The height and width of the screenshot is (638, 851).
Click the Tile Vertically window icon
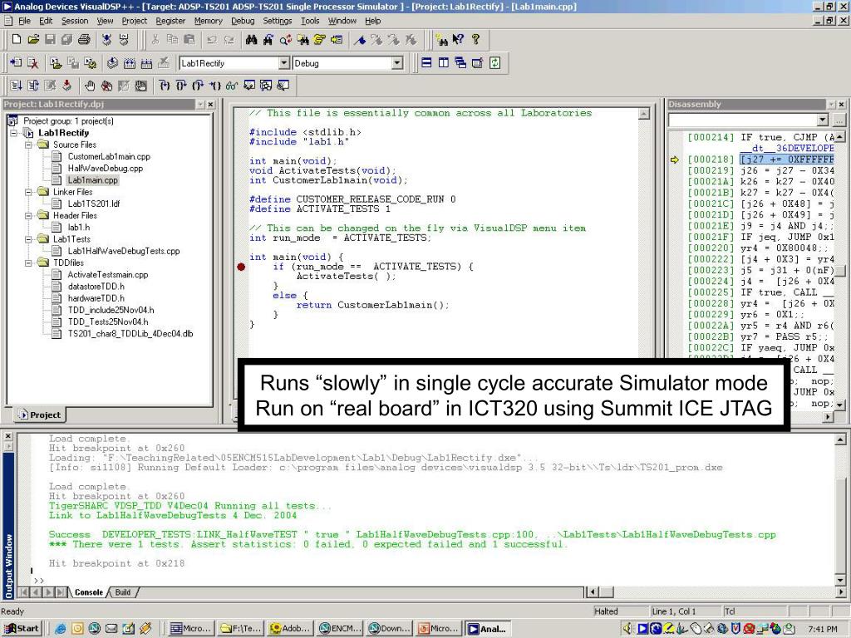coord(444,63)
